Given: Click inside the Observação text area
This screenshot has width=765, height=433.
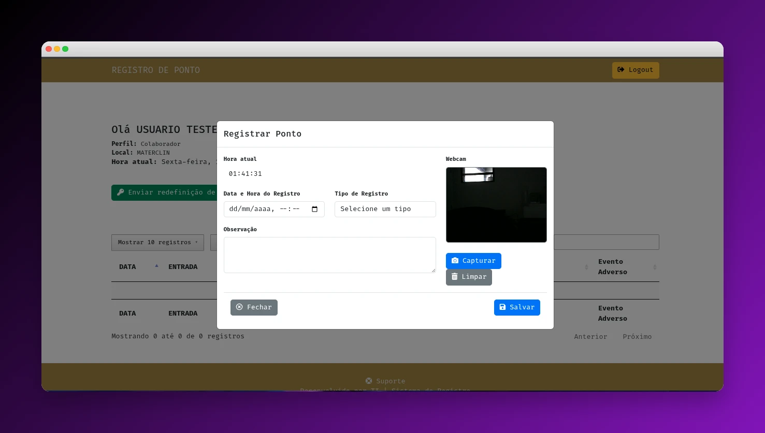Looking at the screenshot, I should pos(329,255).
